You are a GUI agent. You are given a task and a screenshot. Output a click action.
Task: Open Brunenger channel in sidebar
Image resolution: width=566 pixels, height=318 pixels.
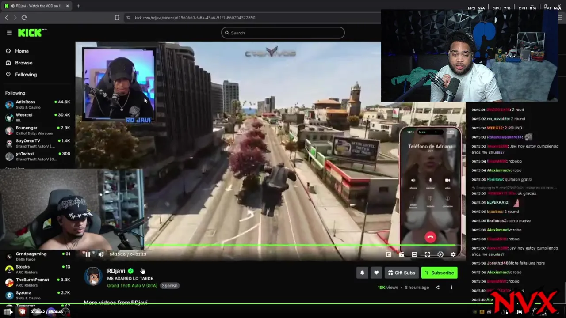click(38, 130)
